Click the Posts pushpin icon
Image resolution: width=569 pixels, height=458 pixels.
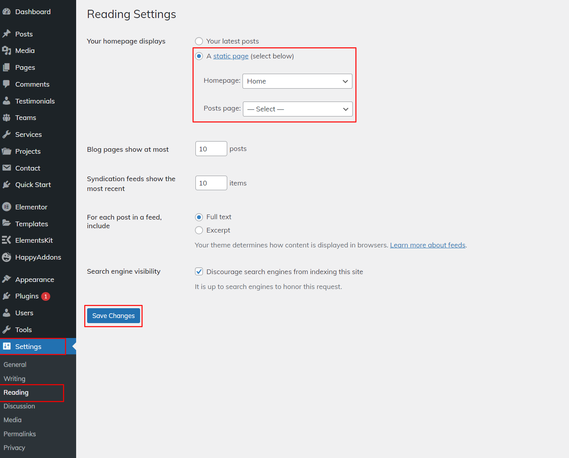7,34
